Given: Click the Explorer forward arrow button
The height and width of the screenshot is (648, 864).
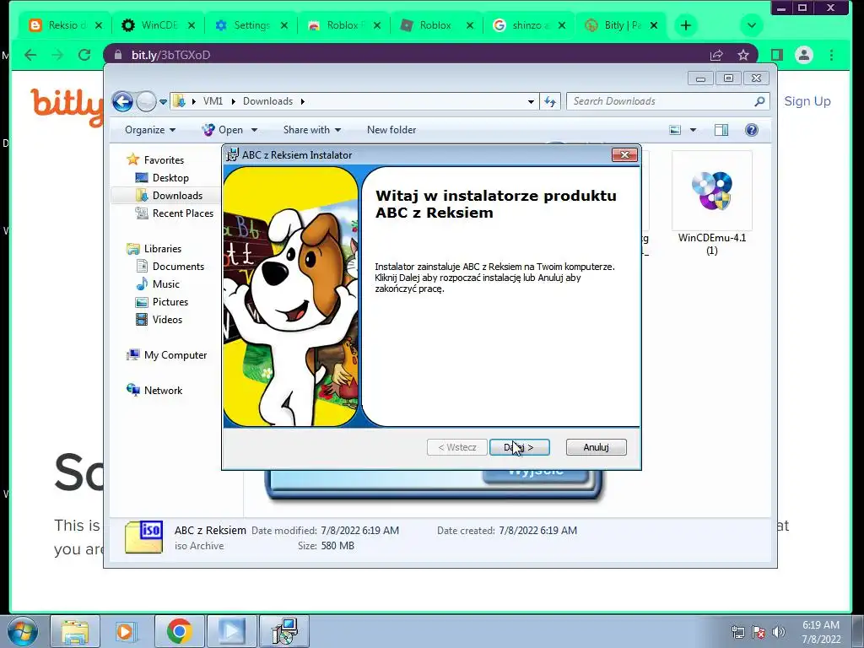Looking at the screenshot, I should click(x=146, y=101).
